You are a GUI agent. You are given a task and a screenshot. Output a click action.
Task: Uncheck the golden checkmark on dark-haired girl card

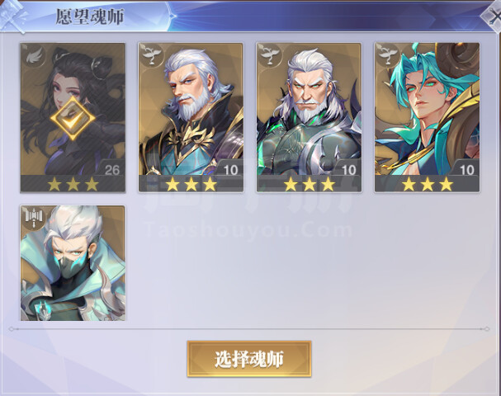click(x=73, y=118)
